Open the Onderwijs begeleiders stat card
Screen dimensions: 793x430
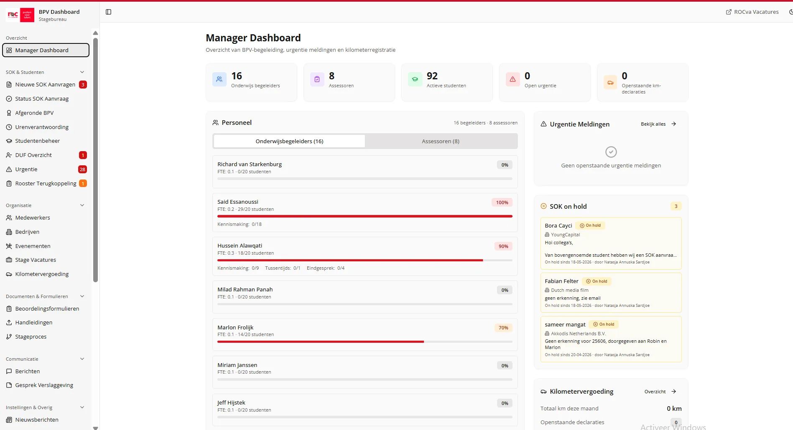pos(251,82)
